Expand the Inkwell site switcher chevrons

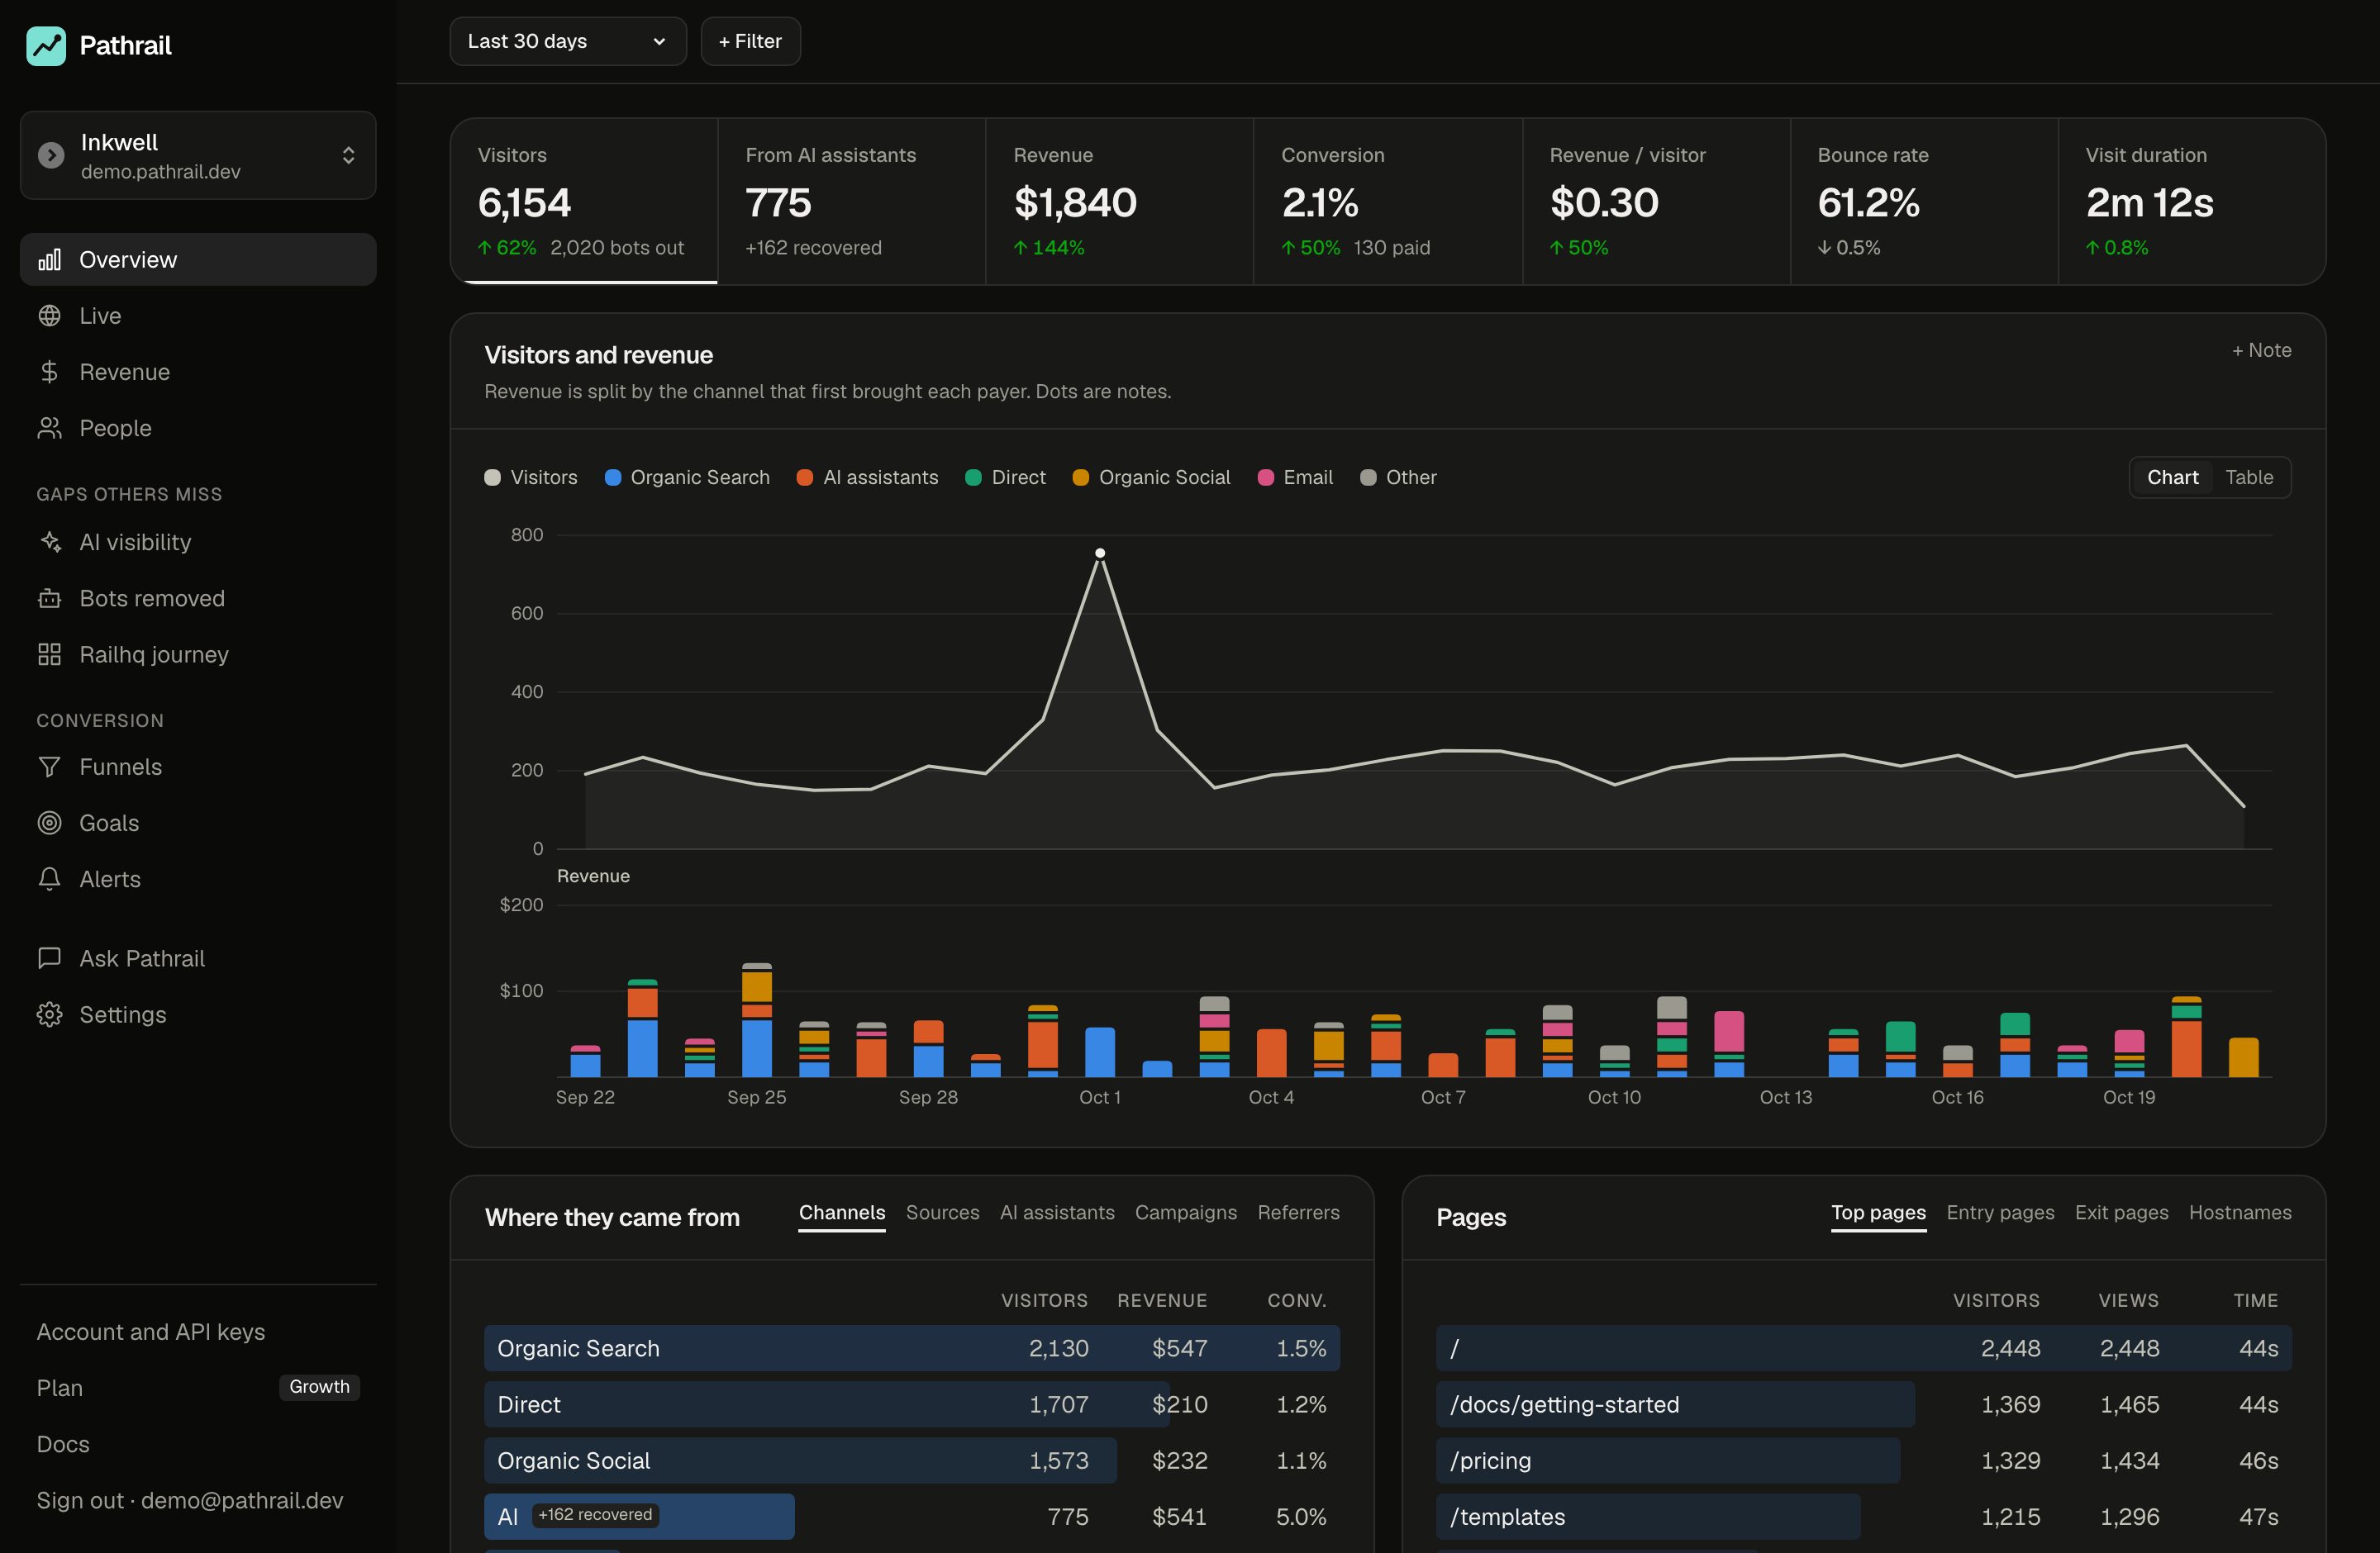coord(348,156)
